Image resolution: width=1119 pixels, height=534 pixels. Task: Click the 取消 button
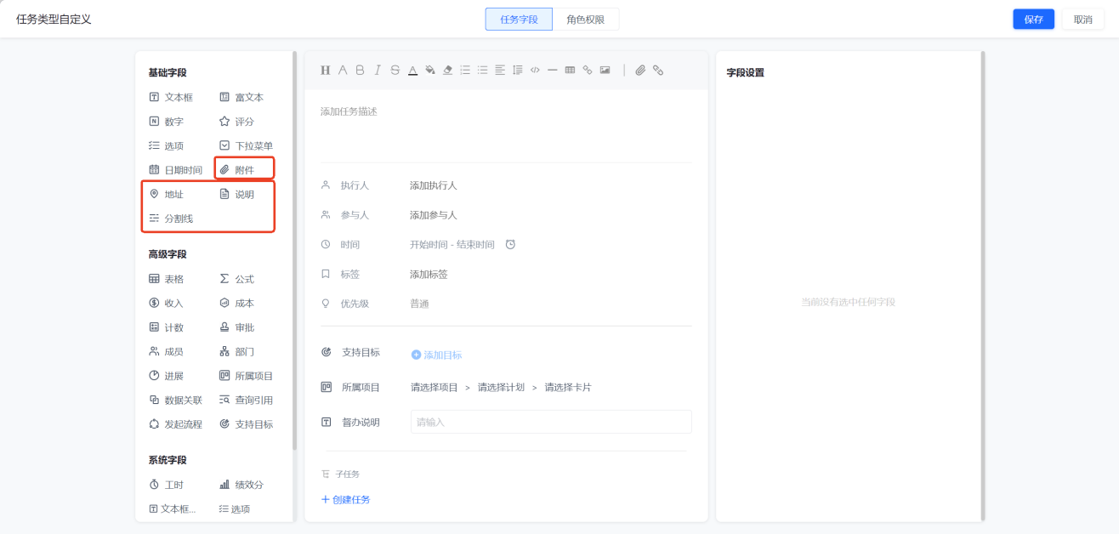[x=1082, y=20]
